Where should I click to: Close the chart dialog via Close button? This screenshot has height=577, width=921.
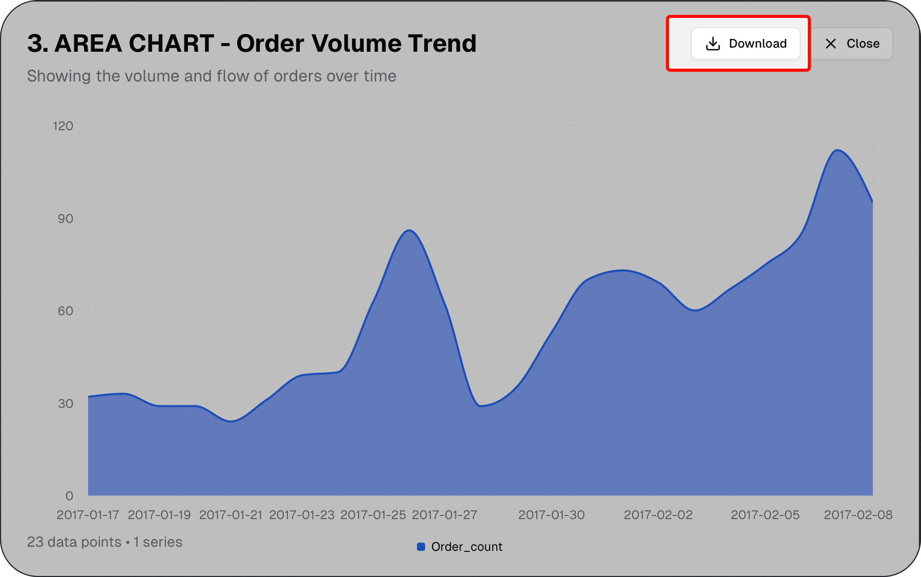point(852,44)
